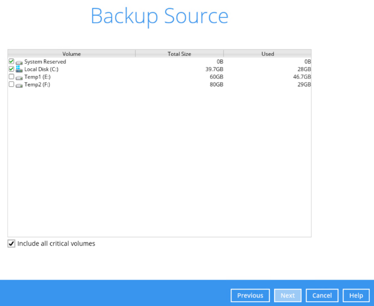
Task: Go back with the Previous button
Action: pyautogui.click(x=250, y=295)
